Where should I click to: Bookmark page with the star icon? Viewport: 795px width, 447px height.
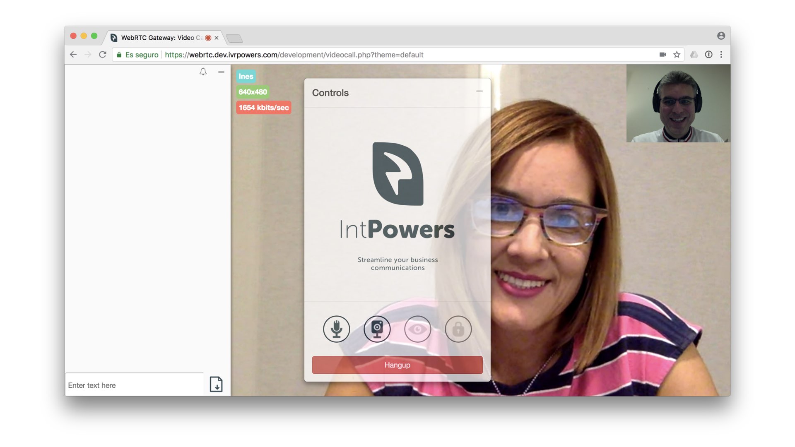coord(677,55)
